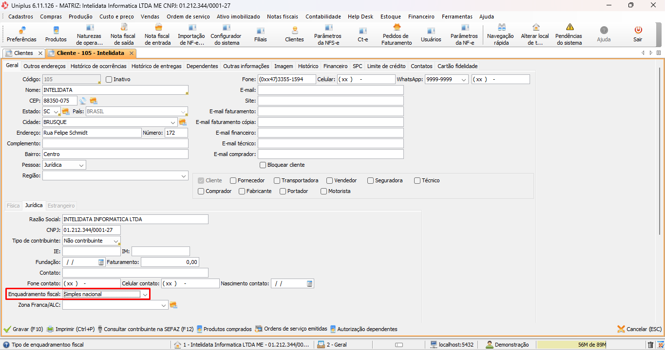Click localhost:5432 in status bar
Image resolution: width=665 pixels, height=350 pixels.
click(x=452, y=345)
